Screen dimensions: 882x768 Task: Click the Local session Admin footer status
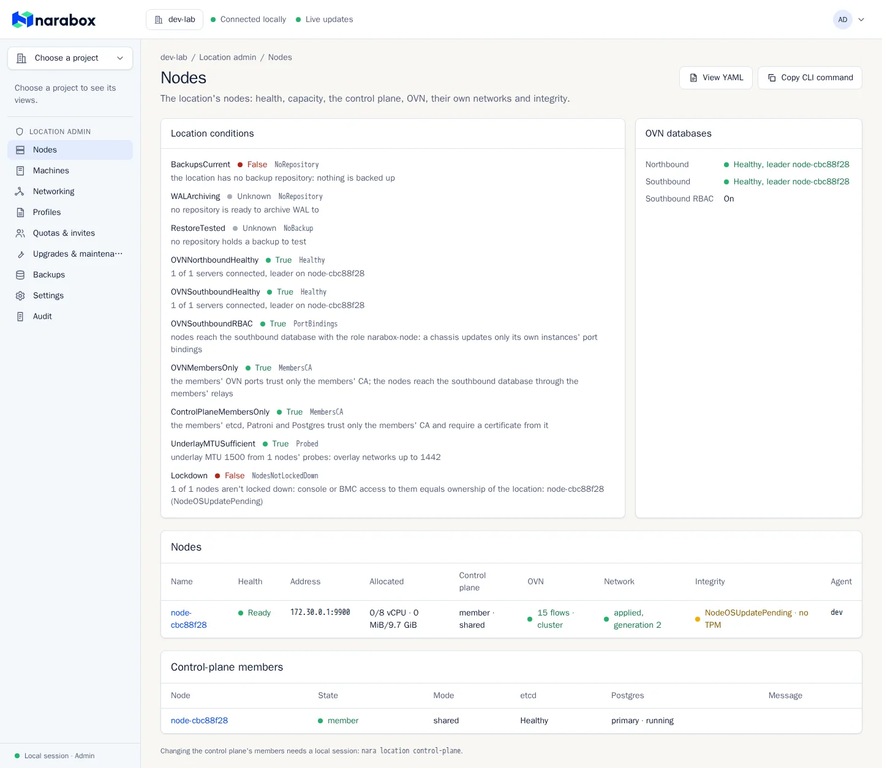coord(55,756)
